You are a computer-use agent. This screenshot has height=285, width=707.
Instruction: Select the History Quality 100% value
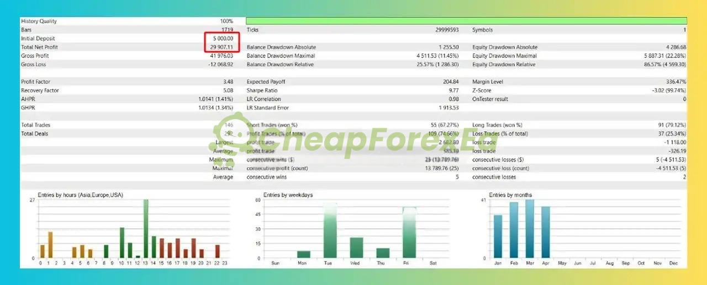click(226, 21)
